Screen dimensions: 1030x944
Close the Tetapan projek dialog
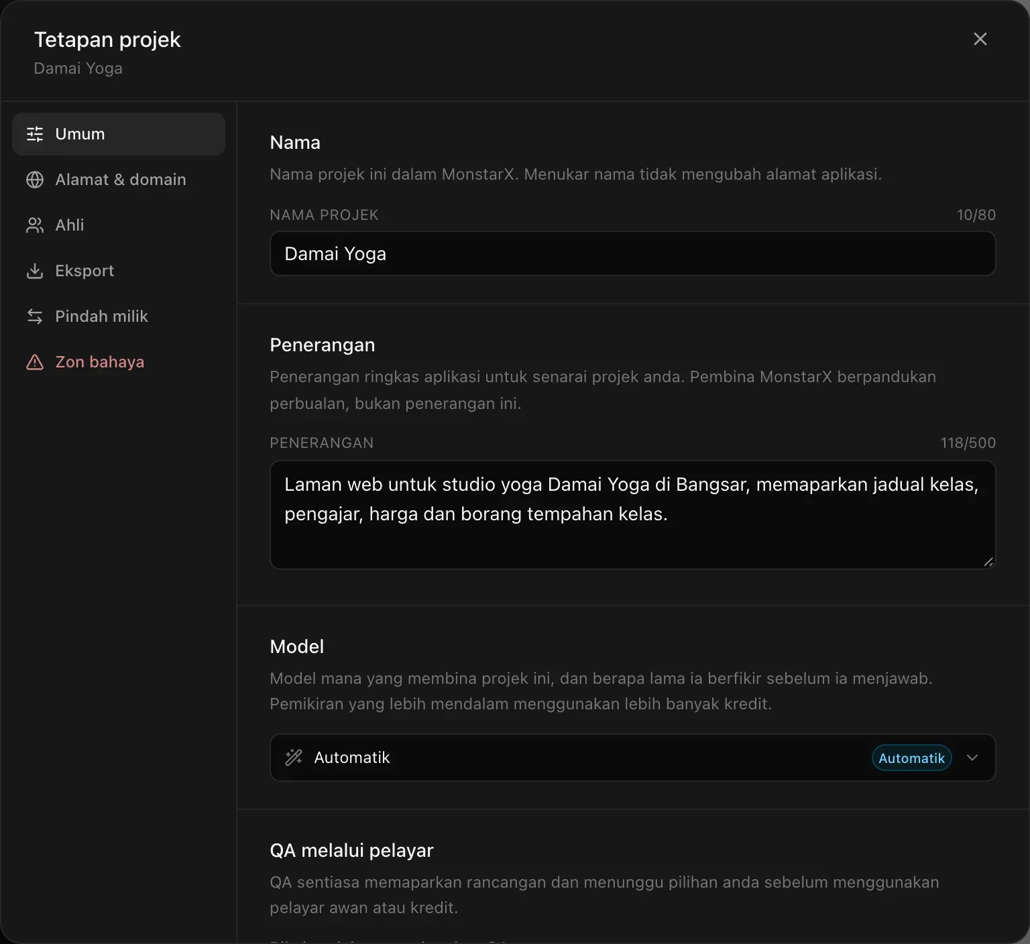[x=980, y=39]
